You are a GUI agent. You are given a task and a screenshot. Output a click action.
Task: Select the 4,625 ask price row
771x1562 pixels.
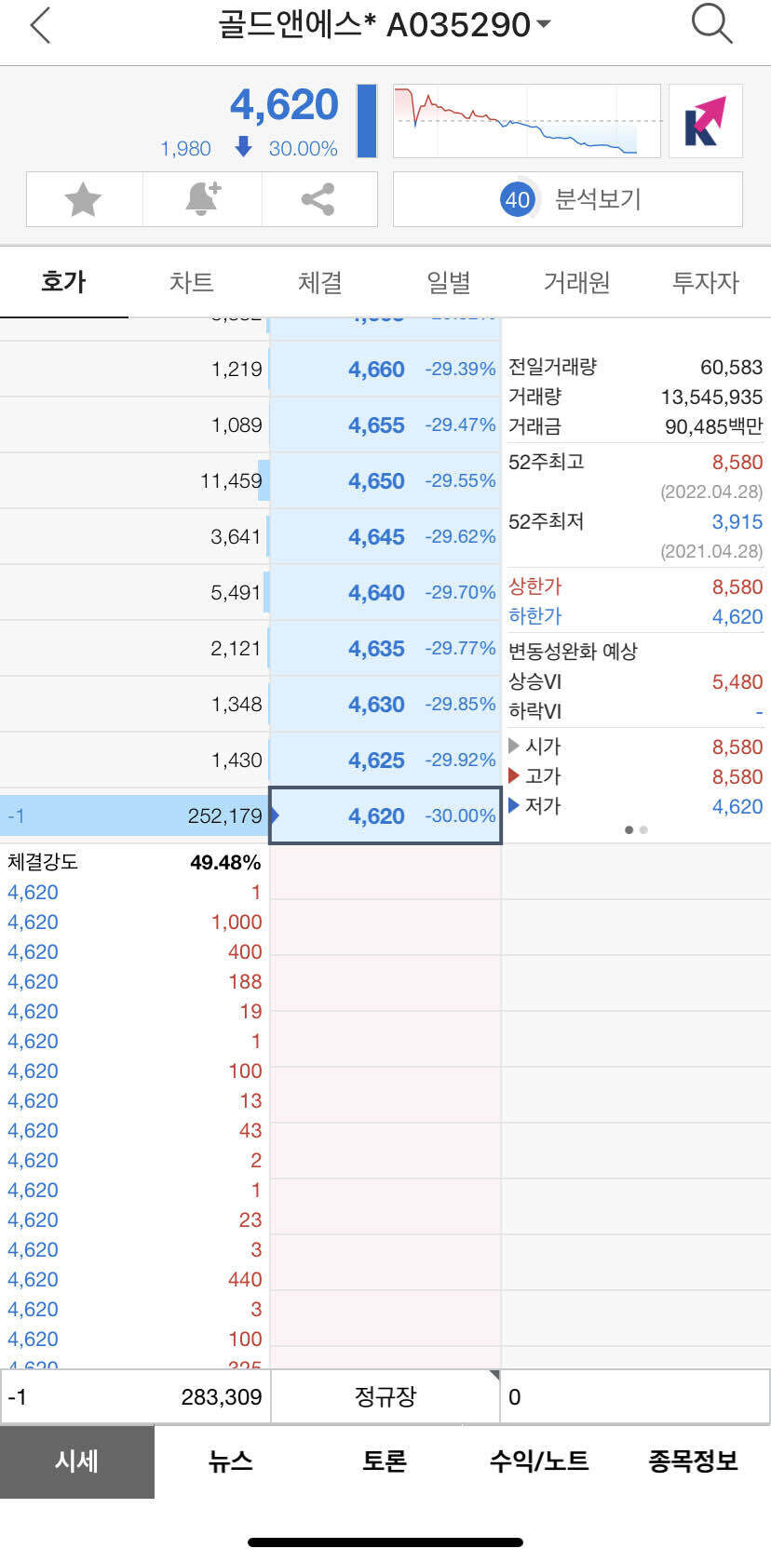point(385,761)
